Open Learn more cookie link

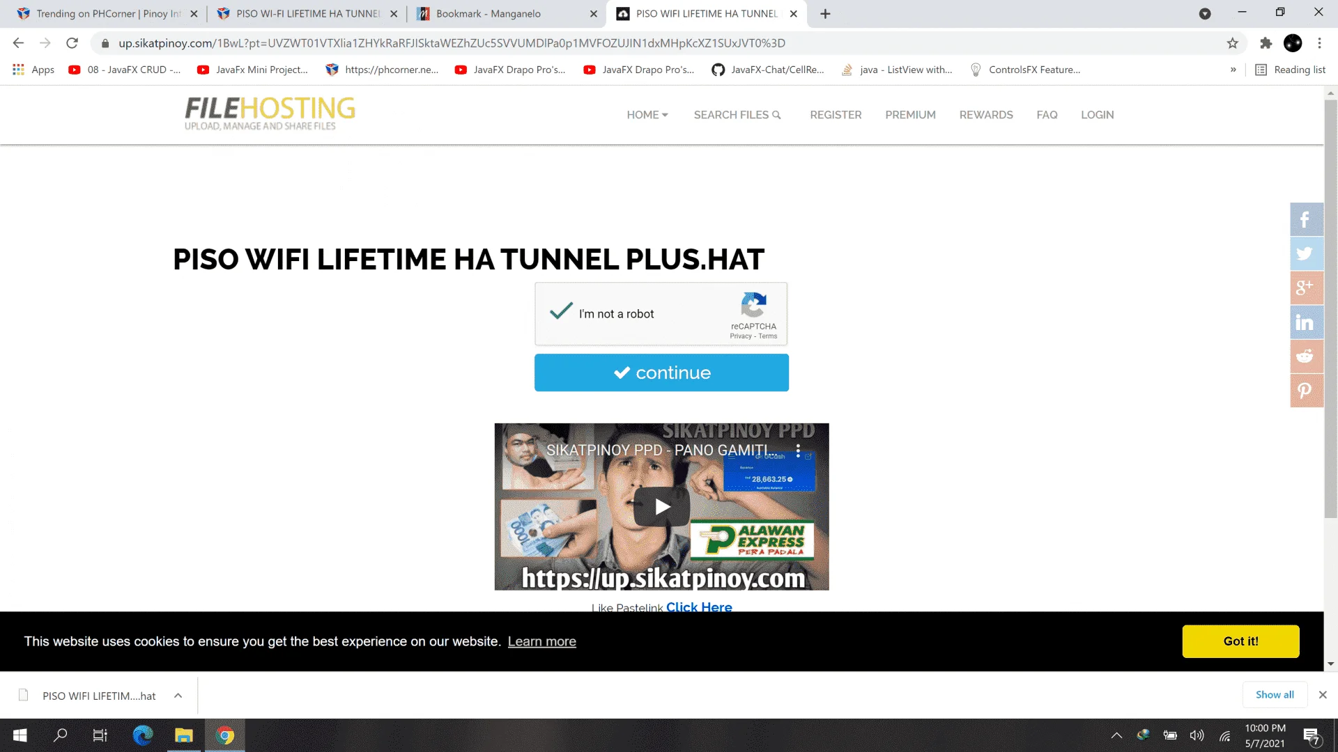(541, 641)
